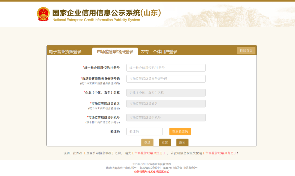The height and width of the screenshot is (176, 295).
Task: Click the national emblem logo
Action: pyautogui.click(x=43, y=14)
